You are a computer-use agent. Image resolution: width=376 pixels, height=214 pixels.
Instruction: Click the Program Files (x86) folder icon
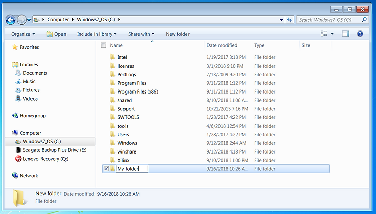tap(112, 91)
